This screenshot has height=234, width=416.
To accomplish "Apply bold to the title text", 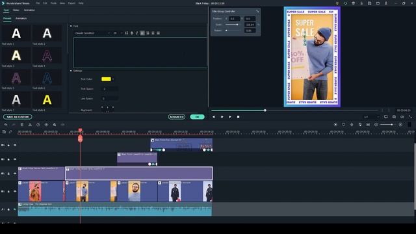I will click(131, 33).
